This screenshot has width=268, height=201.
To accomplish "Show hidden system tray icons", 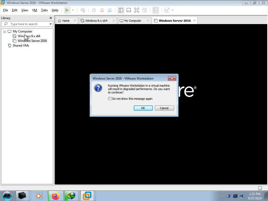I will click(x=222, y=196).
